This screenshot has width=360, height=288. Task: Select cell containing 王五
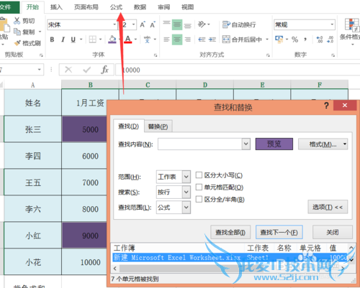click(x=33, y=182)
